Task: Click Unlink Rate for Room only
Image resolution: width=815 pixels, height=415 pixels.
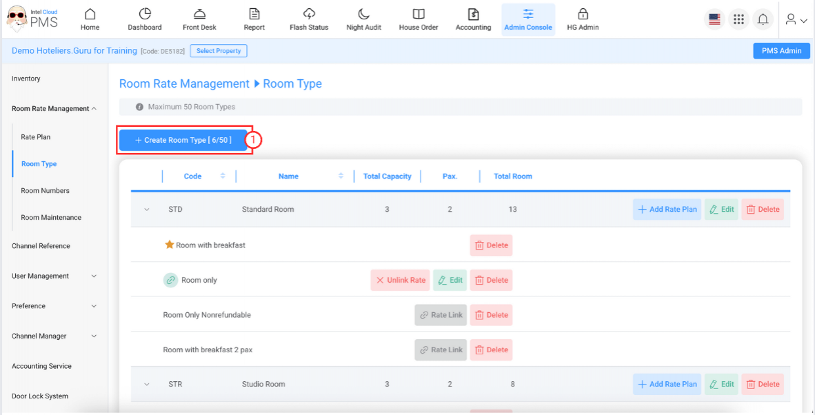Action: tap(400, 281)
